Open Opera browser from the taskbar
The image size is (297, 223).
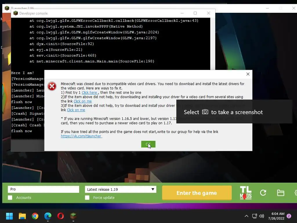[x=61, y=216]
